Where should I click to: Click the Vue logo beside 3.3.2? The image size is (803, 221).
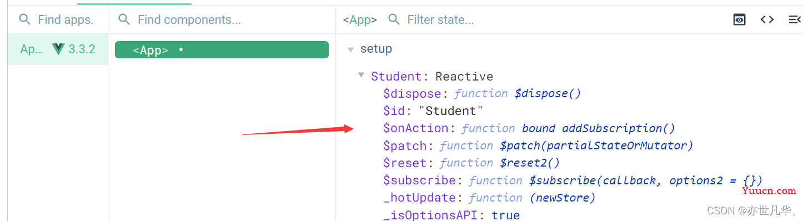[58, 49]
